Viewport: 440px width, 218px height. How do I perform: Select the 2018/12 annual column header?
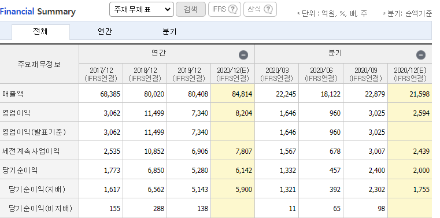click(x=145, y=73)
